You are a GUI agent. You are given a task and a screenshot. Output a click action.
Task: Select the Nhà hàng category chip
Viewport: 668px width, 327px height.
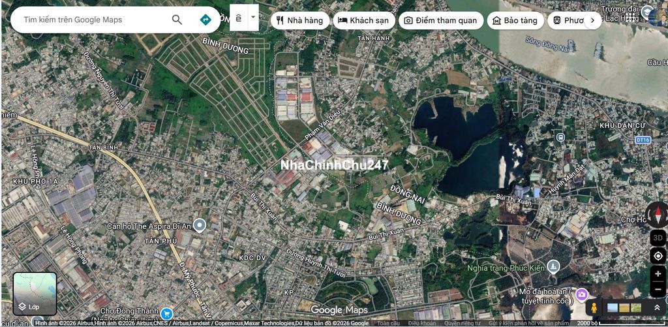coord(299,20)
